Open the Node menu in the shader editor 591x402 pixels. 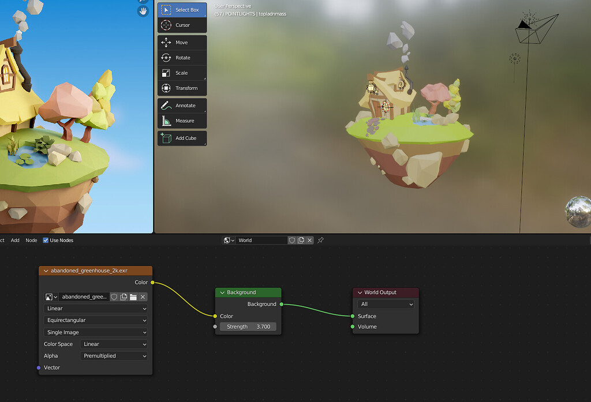[x=31, y=240]
